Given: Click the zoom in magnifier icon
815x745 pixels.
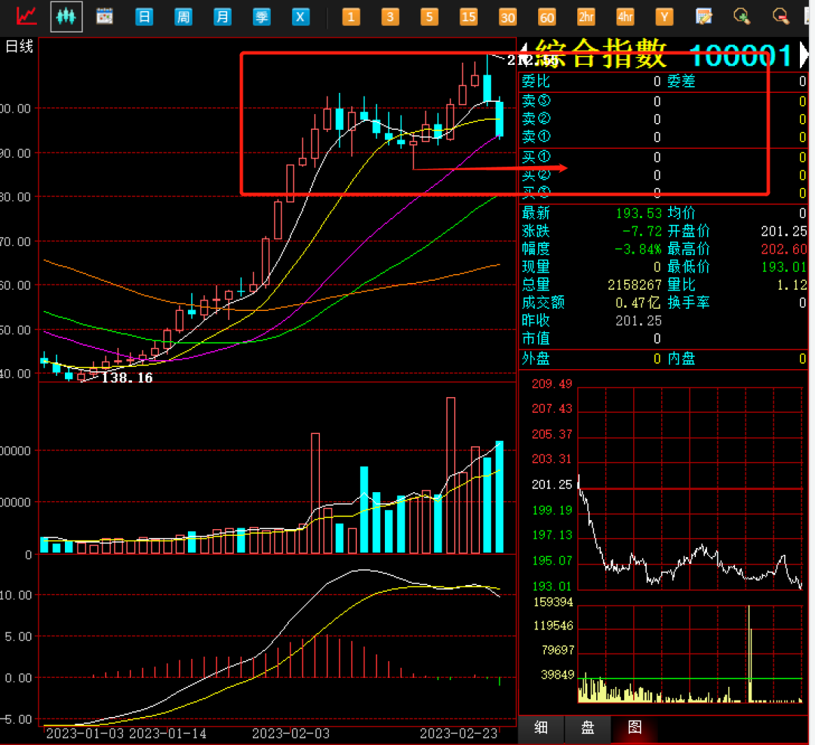Looking at the screenshot, I should tap(743, 16).
